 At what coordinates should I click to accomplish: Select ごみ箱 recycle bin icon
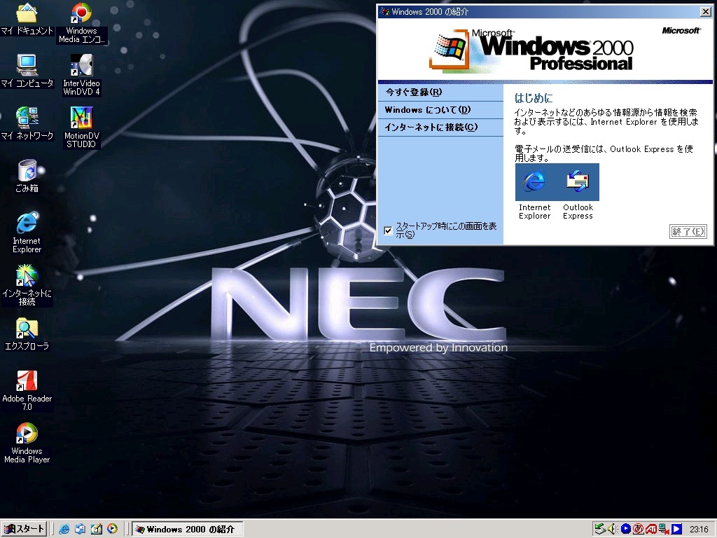point(27,176)
